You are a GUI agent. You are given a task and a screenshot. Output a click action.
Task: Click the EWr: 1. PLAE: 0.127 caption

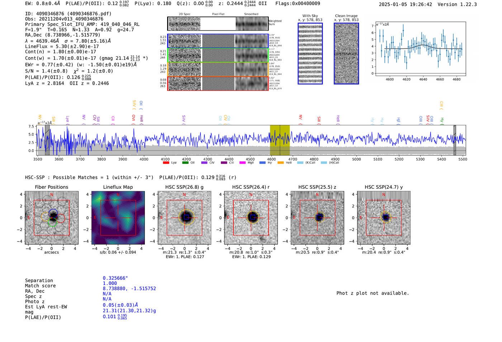coord(185,257)
